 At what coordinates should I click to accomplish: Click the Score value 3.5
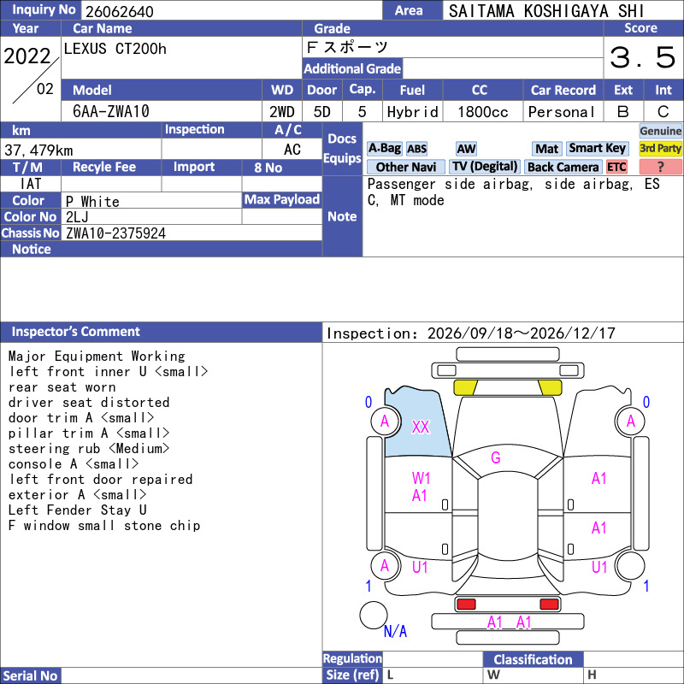coord(643,57)
